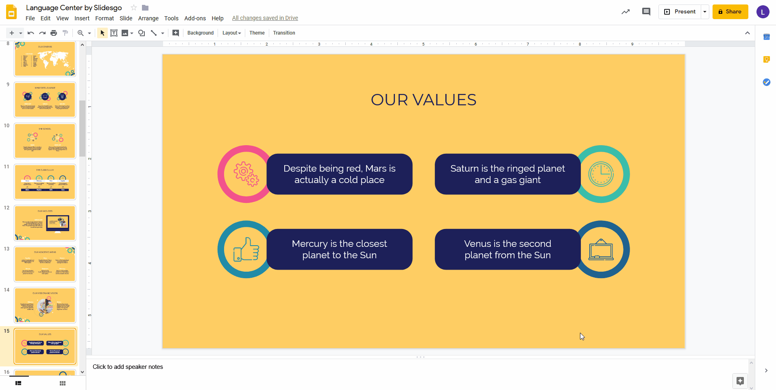Open the Explore panel icon
Viewport: 776px width, 390px height.
coord(740,381)
